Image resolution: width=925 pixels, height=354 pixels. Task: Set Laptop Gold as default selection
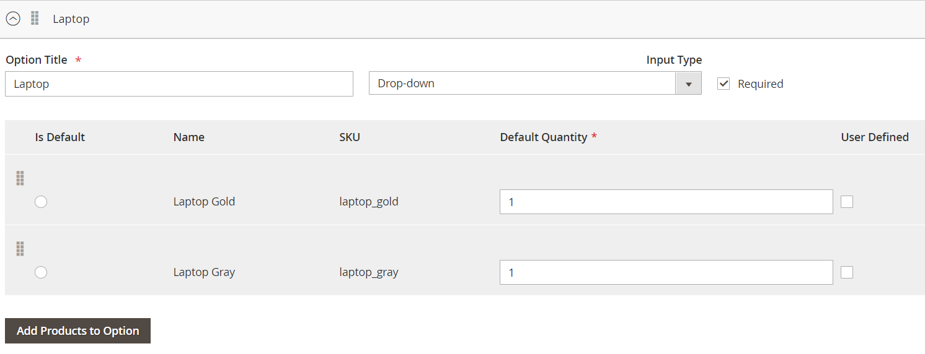point(41,202)
